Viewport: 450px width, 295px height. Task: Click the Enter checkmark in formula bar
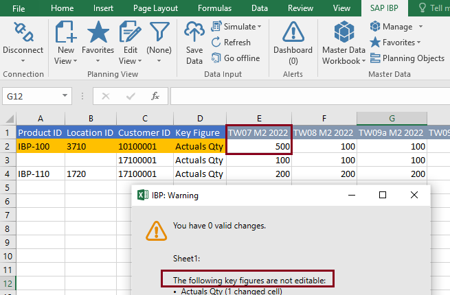[x=131, y=96]
